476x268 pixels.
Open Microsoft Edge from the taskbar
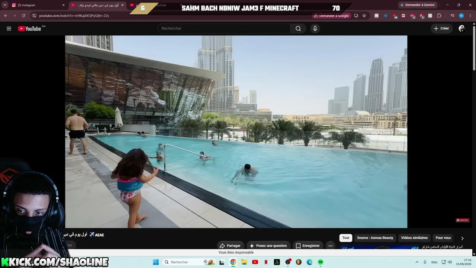pyautogui.click(x=309, y=262)
